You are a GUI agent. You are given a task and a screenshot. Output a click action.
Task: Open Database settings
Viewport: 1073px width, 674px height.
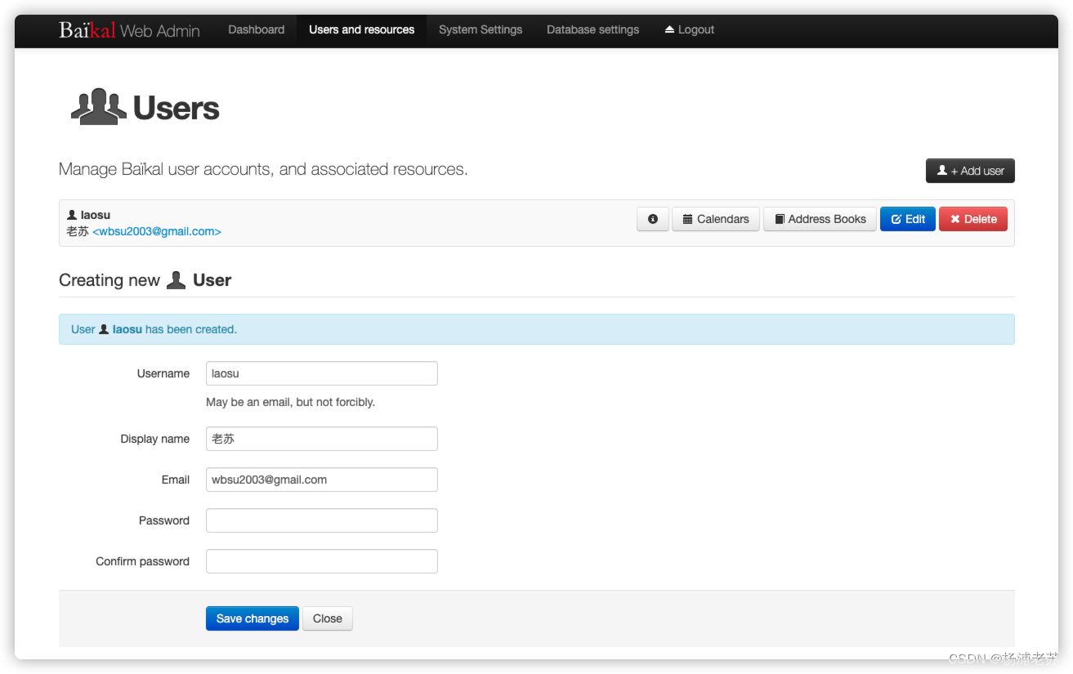tap(593, 29)
